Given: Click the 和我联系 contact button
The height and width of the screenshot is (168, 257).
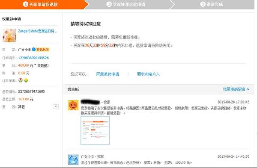Looking at the screenshot, I should pos(42,50).
